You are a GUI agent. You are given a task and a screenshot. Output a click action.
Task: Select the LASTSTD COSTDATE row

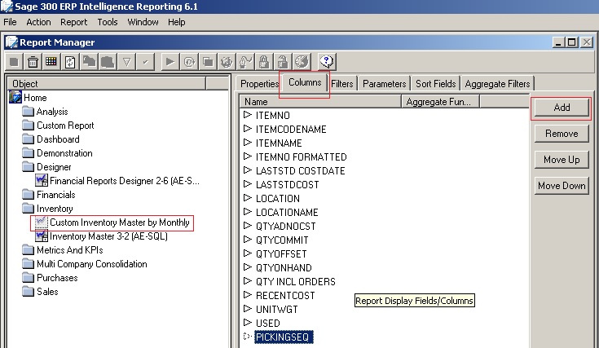click(300, 171)
